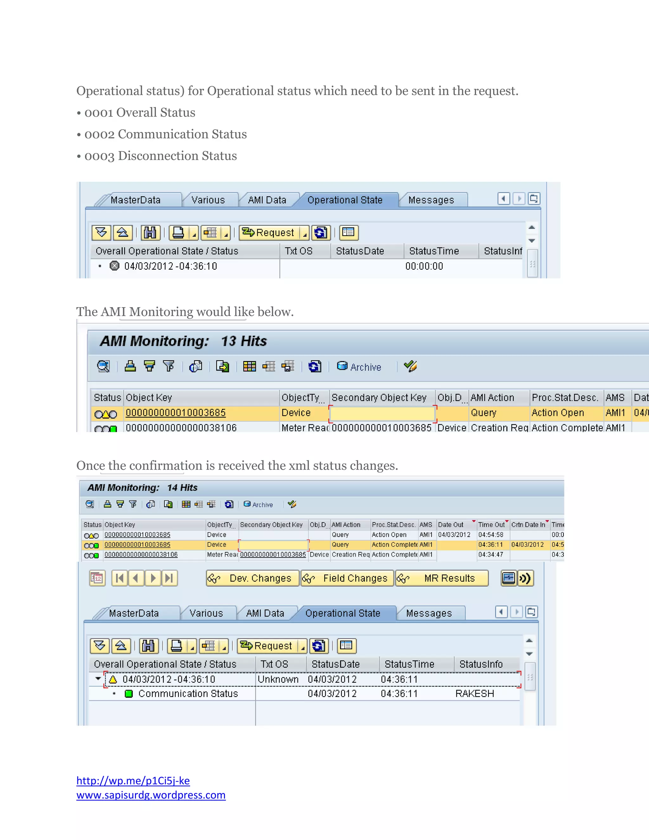The width and height of the screenshot is (649, 840).
Task: Click the green checkmark pencil icon in 13 Hits toolbar
Action: (x=410, y=366)
